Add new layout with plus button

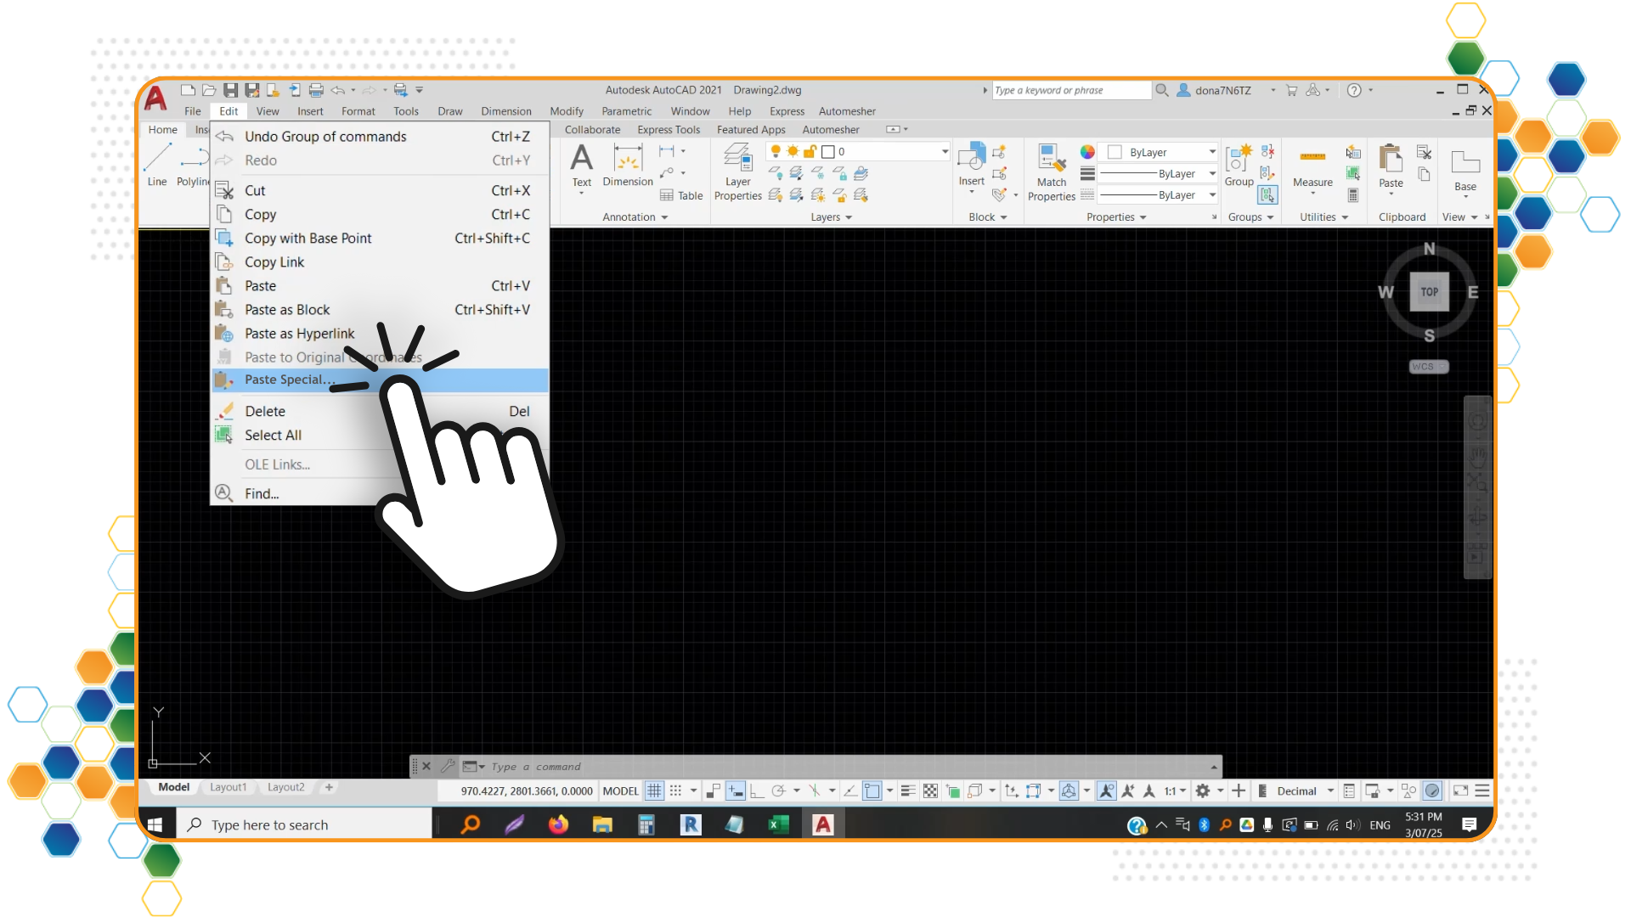click(x=329, y=787)
